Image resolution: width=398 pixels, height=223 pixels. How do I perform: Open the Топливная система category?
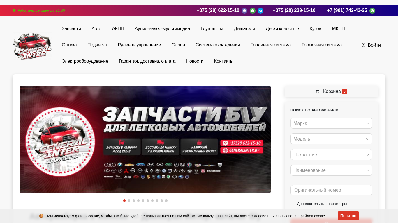pyautogui.click(x=271, y=45)
